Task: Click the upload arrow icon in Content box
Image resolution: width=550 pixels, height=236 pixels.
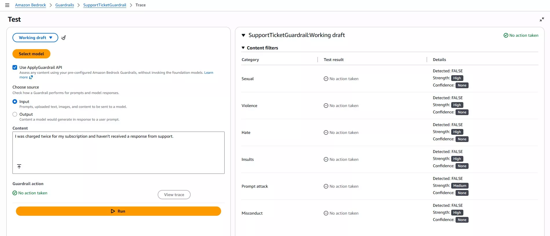Action: click(x=19, y=166)
